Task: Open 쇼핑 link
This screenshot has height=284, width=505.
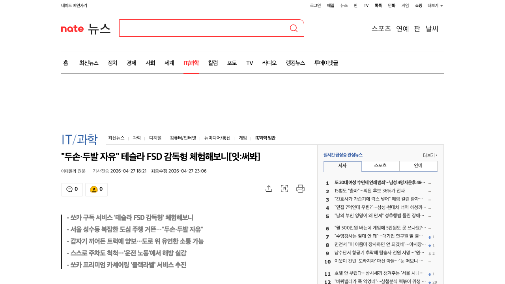Action: pyautogui.click(x=419, y=6)
